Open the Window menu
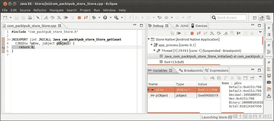This screenshot has width=274, height=121. pyautogui.click(x=109, y=10)
